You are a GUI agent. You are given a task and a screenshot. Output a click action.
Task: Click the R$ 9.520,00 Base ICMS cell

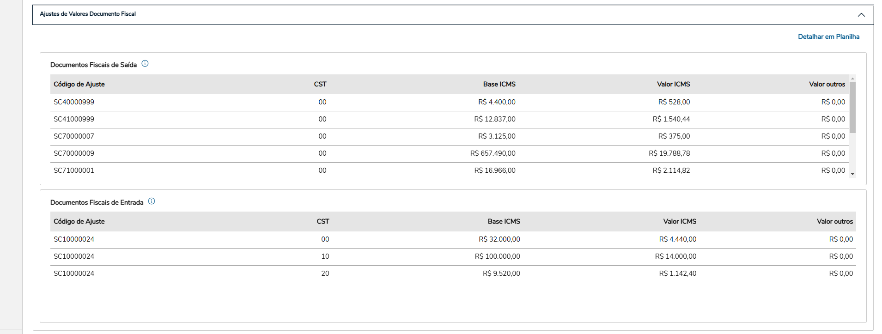pyautogui.click(x=501, y=273)
